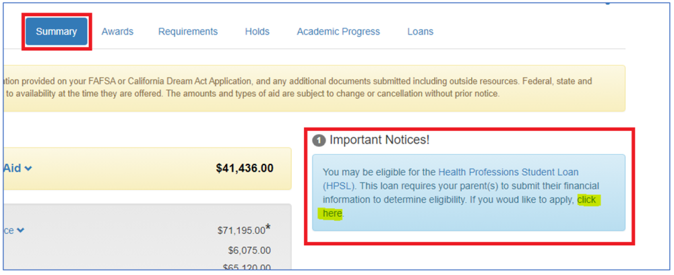Viewport: 674px width, 275px height.
Task: View the Academic Progress tab
Action: point(338,32)
